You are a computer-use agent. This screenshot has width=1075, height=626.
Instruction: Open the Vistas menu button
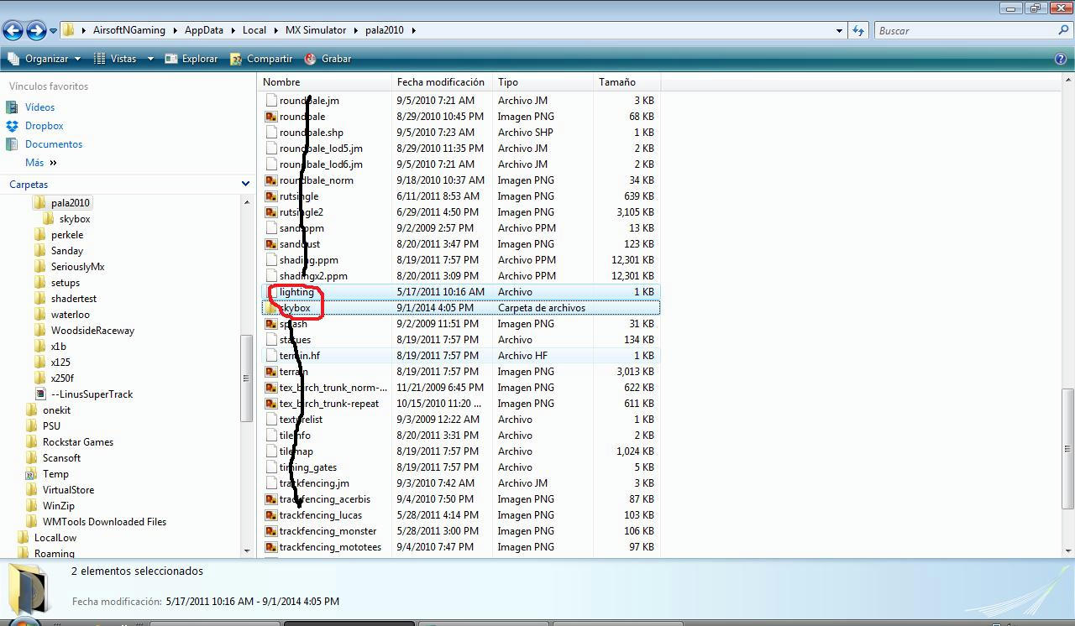coord(116,59)
